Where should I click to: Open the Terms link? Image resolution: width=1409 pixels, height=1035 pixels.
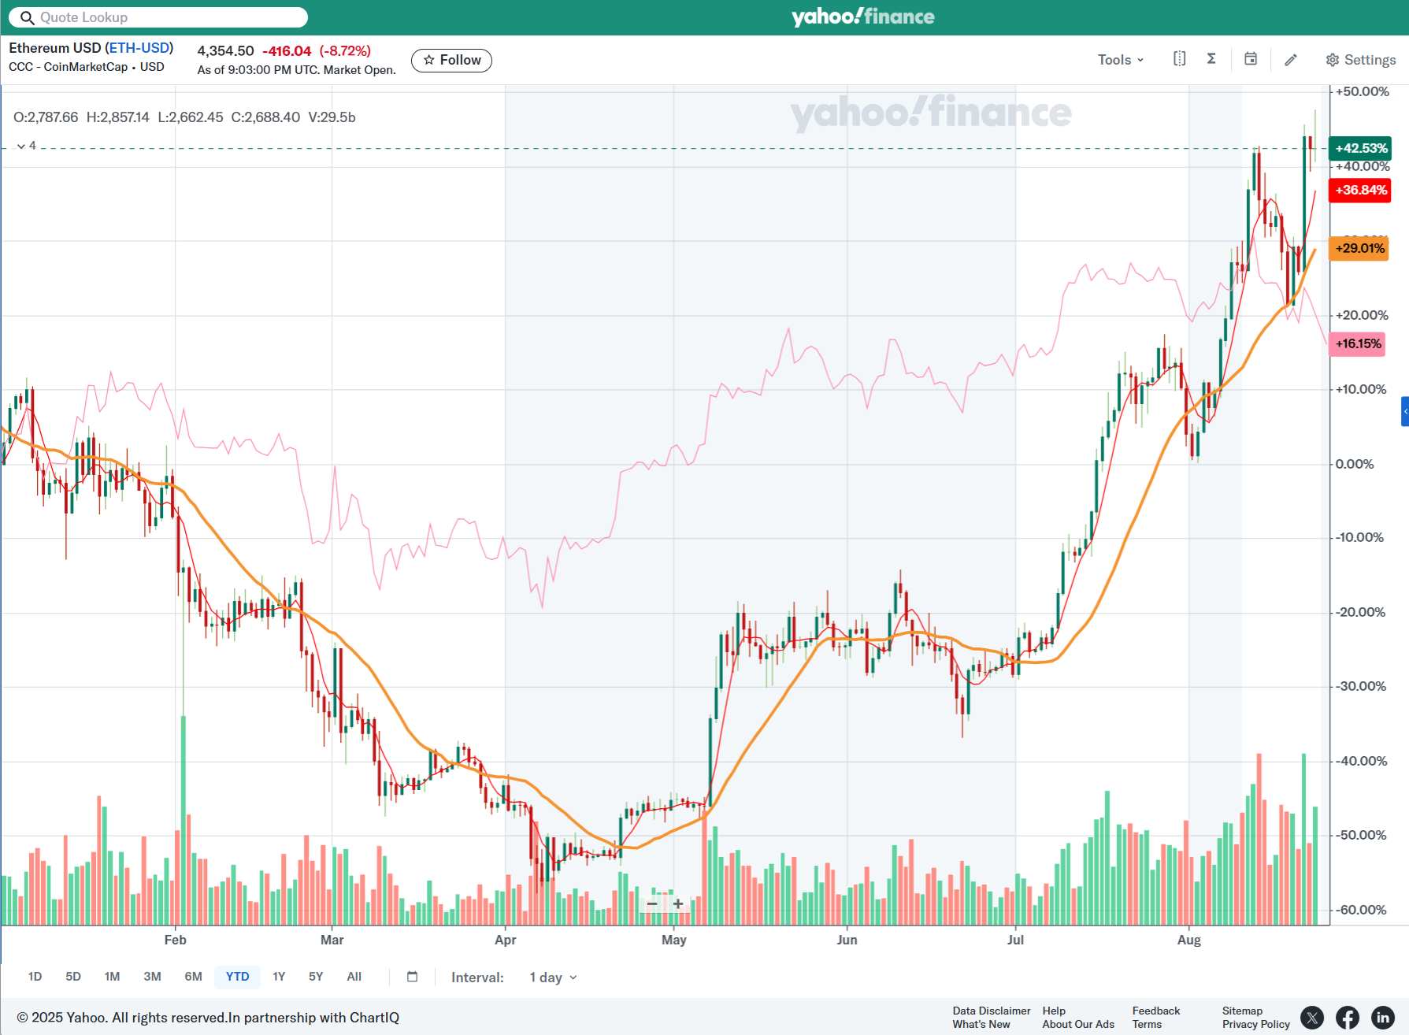pos(1147,1024)
